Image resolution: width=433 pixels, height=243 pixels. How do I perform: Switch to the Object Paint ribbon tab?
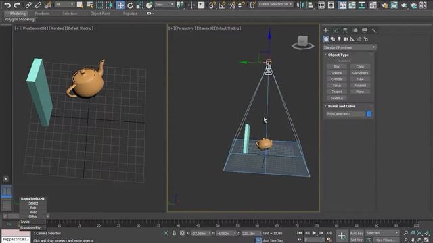point(100,13)
